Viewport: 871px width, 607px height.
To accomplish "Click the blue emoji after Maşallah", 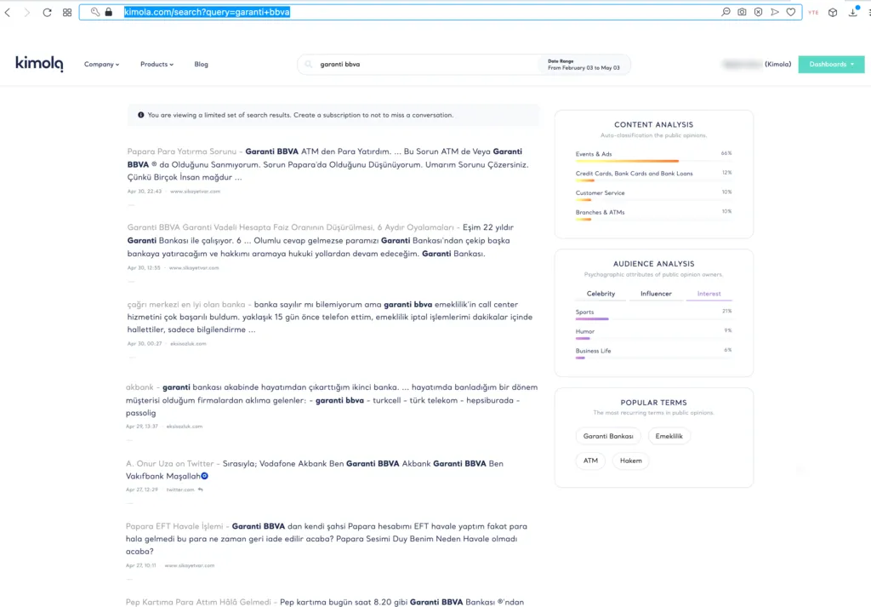I will pos(204,476).
